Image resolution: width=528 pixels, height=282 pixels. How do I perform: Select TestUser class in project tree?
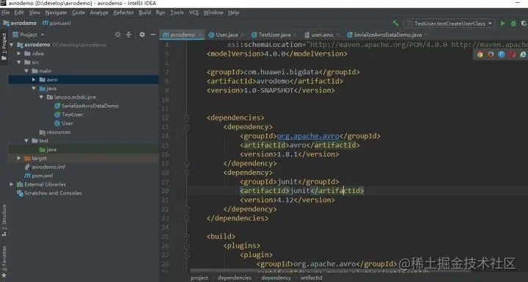click(69, 115)
